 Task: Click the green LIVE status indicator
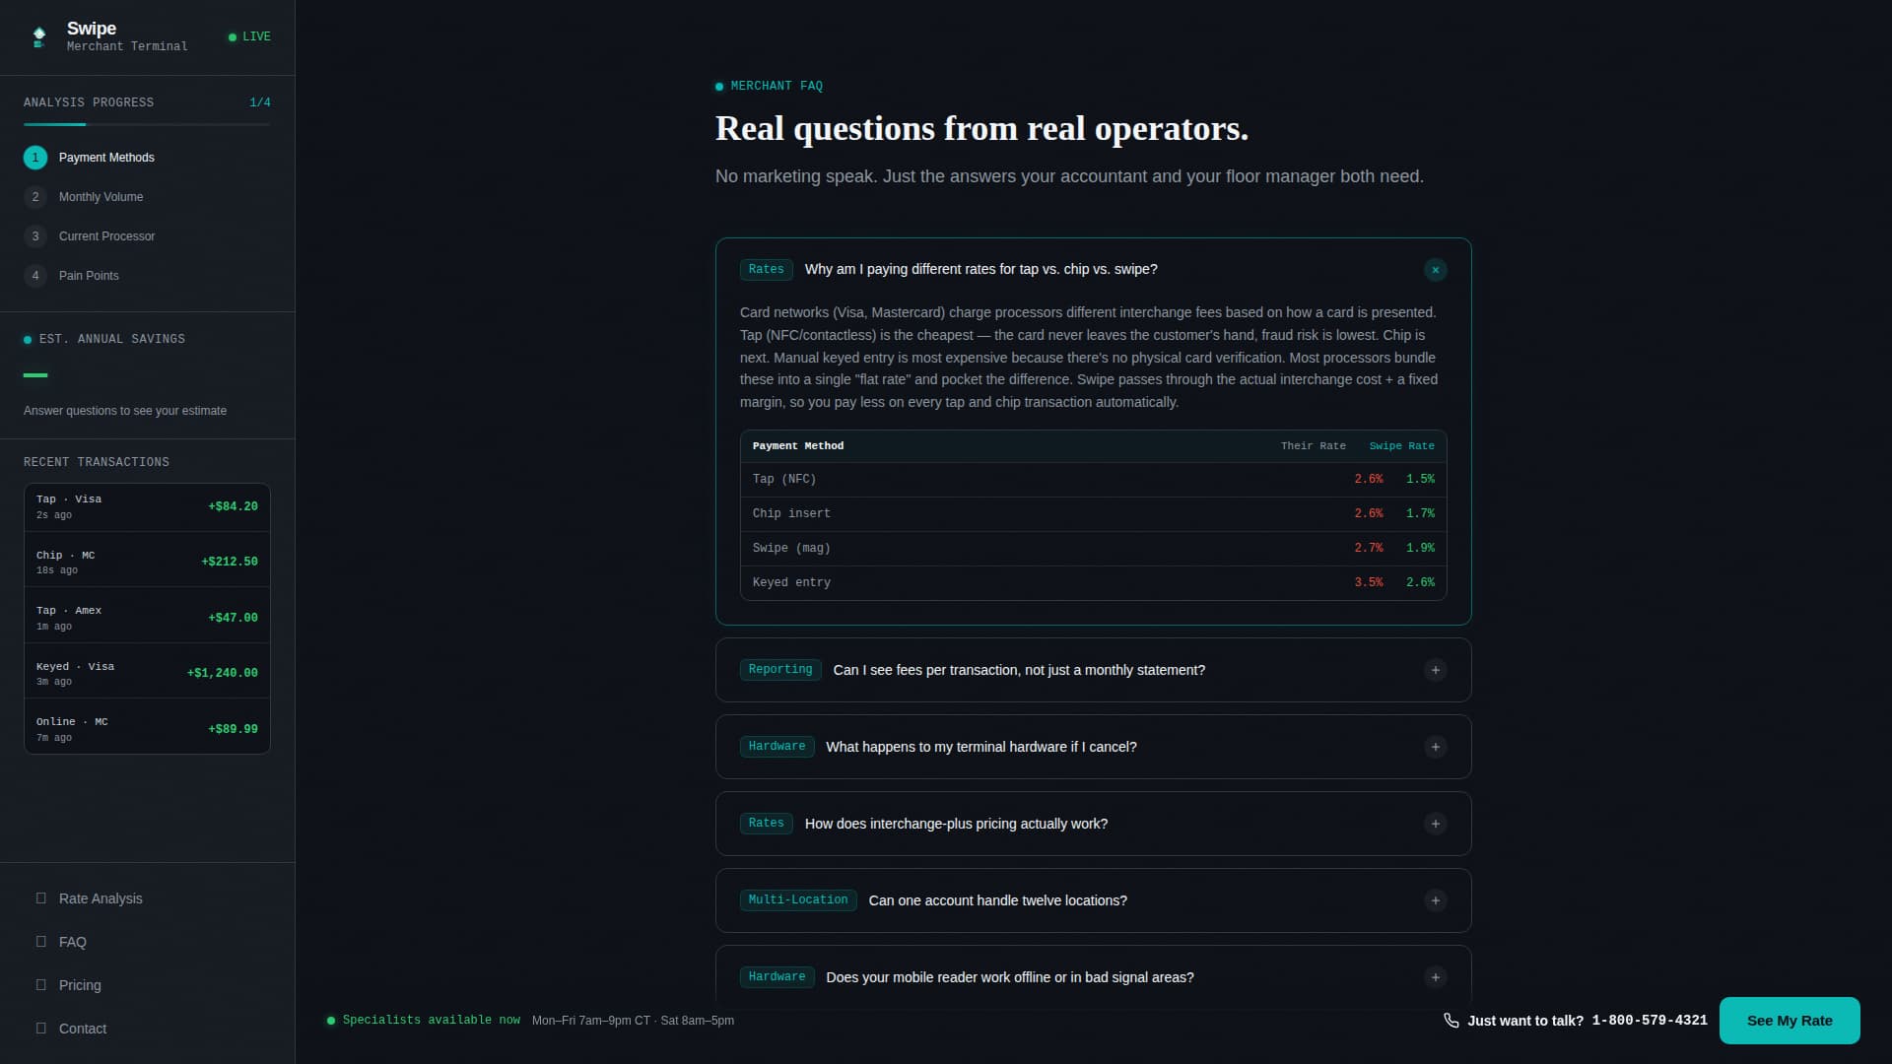249,37
